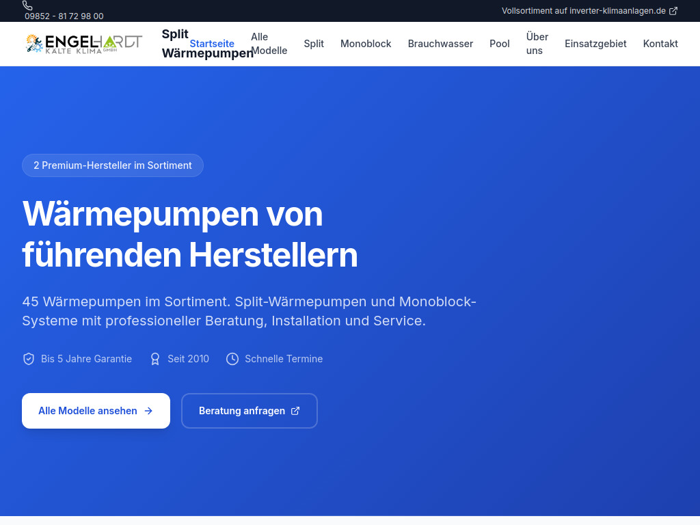Click the arrow icon inside Alle Modelle ansehen
This screenshot has width=700, height=525.
[x=148, y=411]
